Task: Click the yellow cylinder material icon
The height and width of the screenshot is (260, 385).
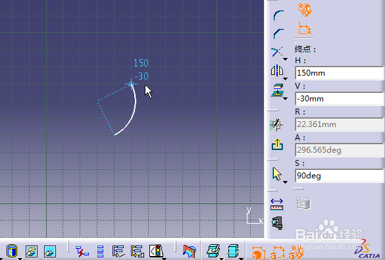Action: [x=12, y=251]
